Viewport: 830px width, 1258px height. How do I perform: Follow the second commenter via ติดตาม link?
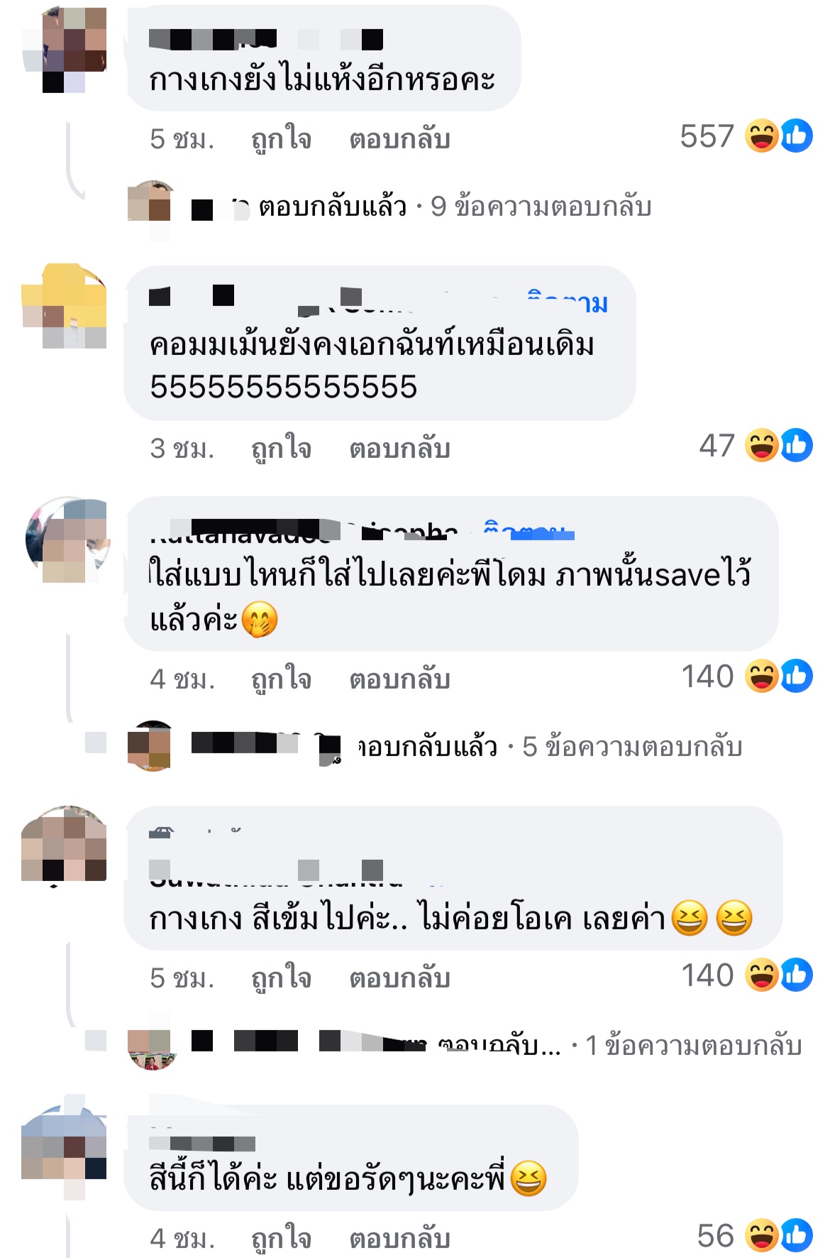568,302
